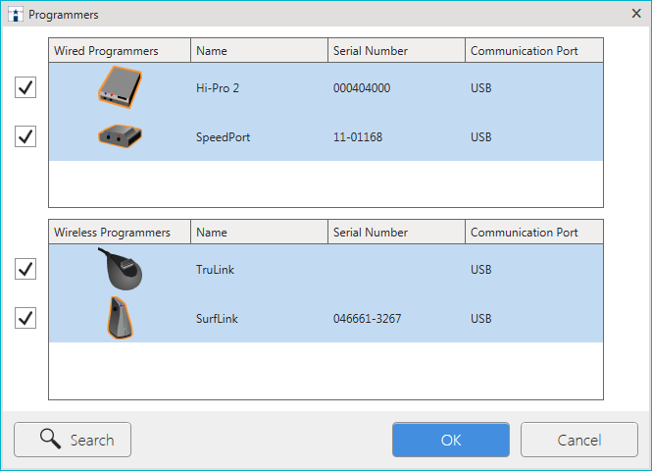Screen dimensions: 652x471
Task: Click the TruLink programmer icon
Action: (121, 269)
